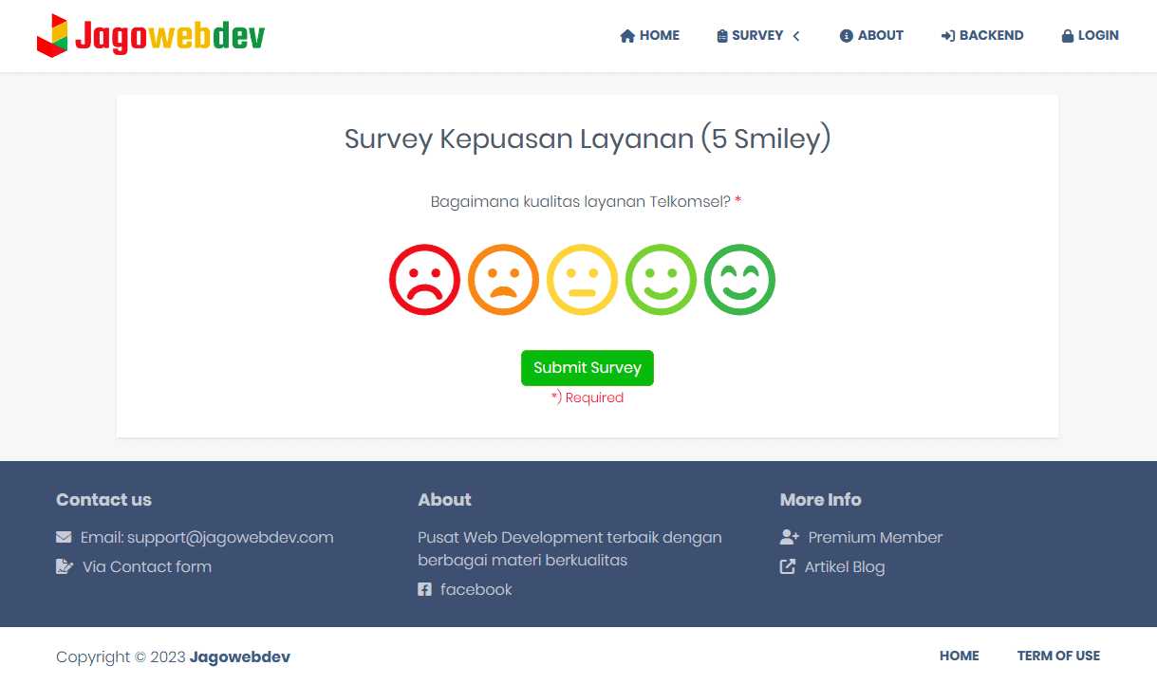The height and width of the screenshot is (684, 1157).
Task: Click the padlock icon beside LOGIN
Action: click(x=1068, y=36)
